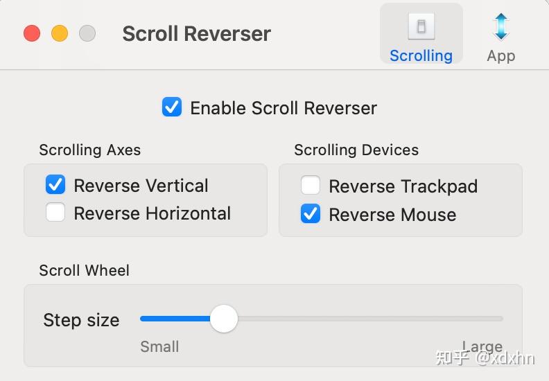The image size is (549, 381).
Task: Untick the Reverse Mouse checkbox
Action: pyautogui.click(x=311, y=213)
